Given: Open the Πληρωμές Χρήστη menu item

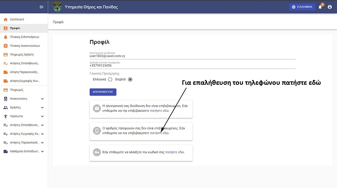Looking at the screenshot, I should click(24, 55).
